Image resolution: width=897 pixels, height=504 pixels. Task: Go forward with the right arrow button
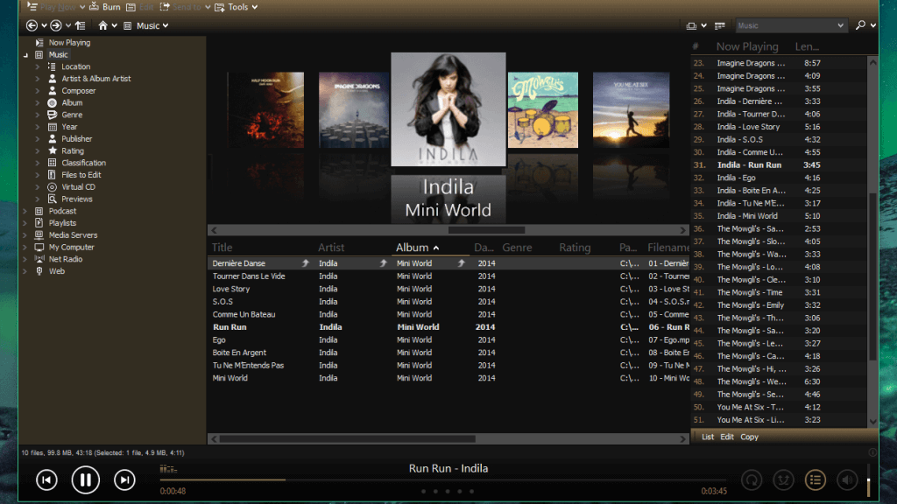click(55, 25)
